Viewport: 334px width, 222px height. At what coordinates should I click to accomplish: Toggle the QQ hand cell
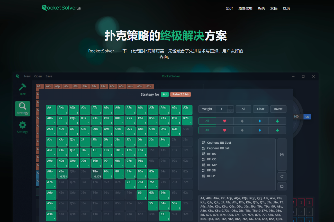pyautogui.click(x=74, y=131)
